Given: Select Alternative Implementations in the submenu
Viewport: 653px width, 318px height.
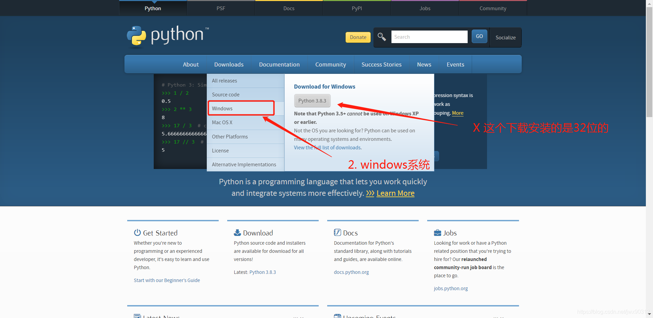Looking at the screenshot, I should coord(246,165).
